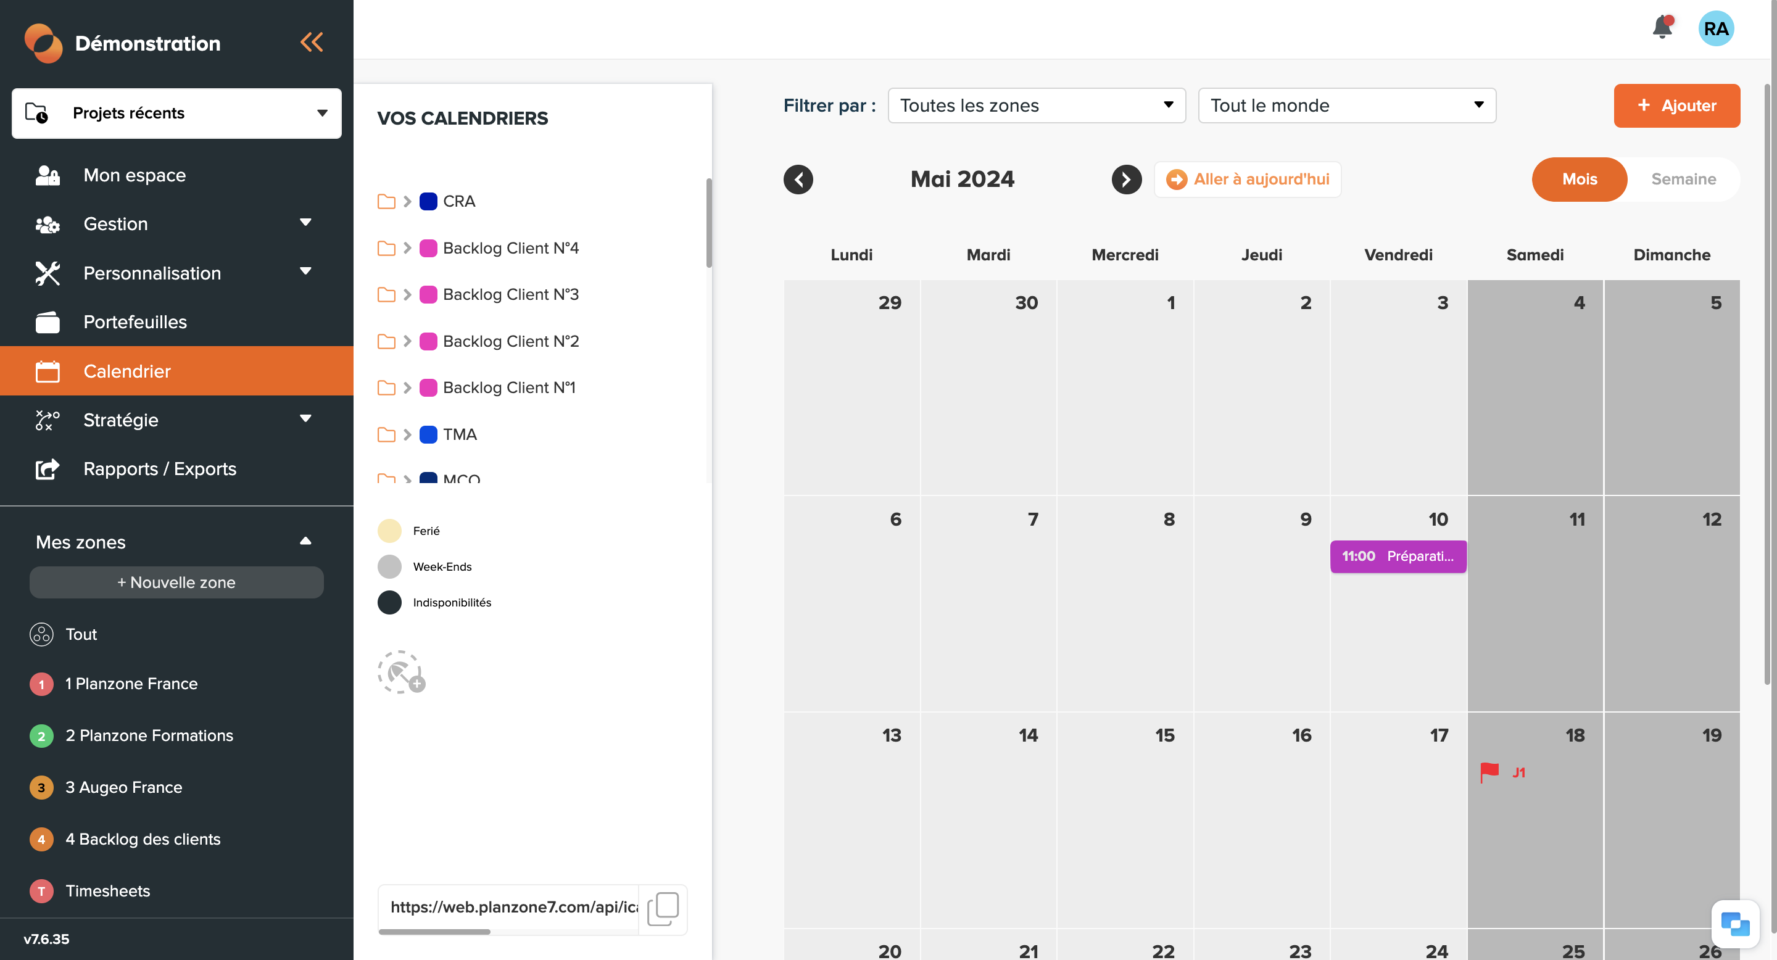
Task: Open the Toutes les zones filter
Action: pyautogui.click(x=1036, y=106)
